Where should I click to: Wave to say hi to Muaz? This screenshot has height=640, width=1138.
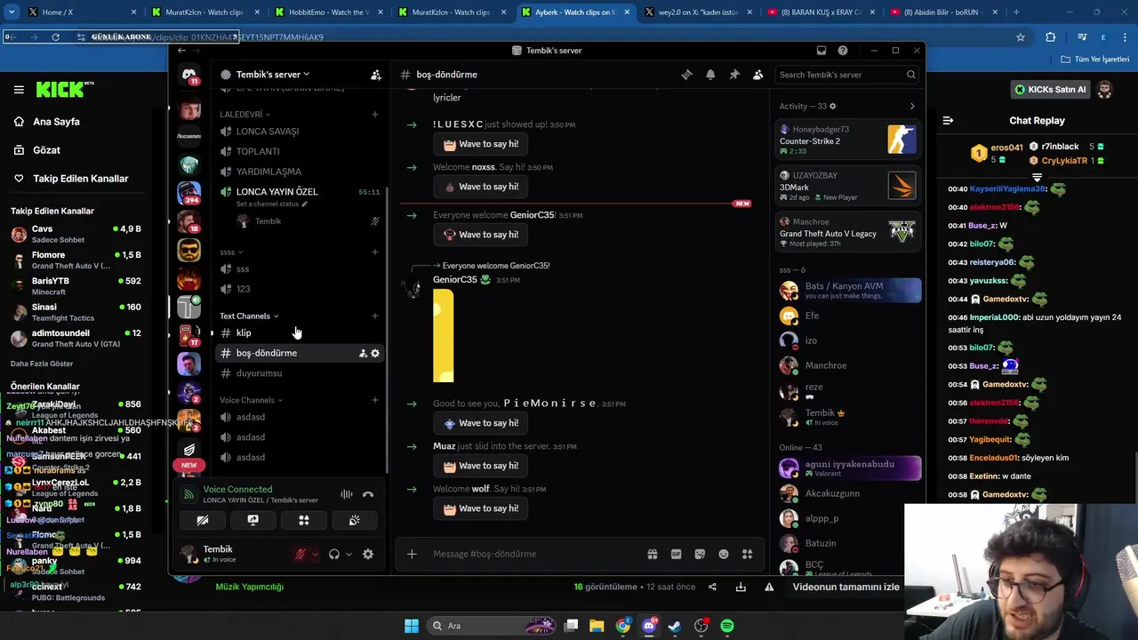tap(481, 466)
